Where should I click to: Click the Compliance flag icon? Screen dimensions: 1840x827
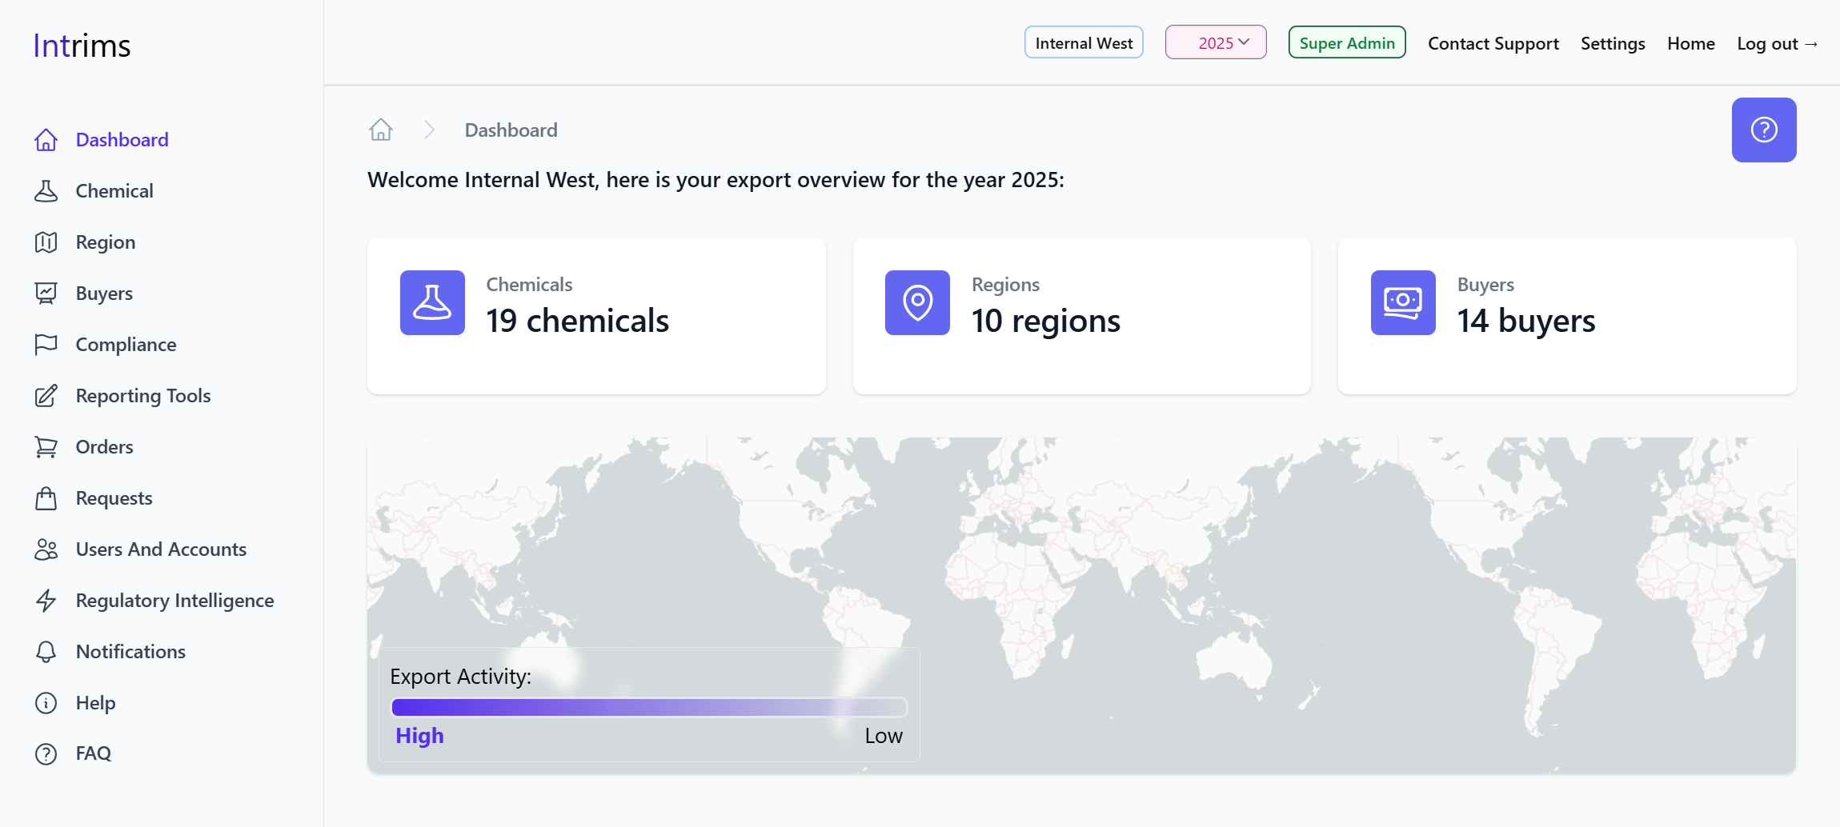[46, 345]
